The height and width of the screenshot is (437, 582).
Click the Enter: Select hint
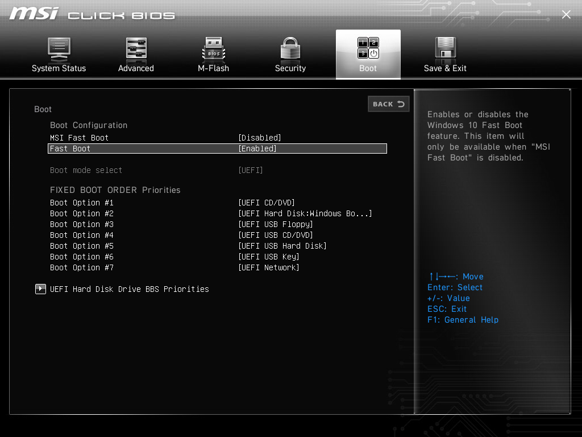(x=455, y=287)
